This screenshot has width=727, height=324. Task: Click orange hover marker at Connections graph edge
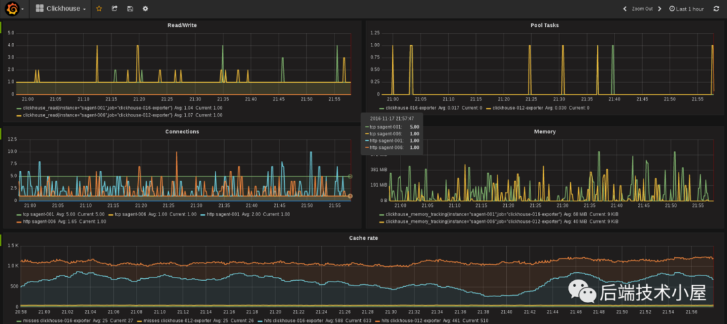[350, 196]
